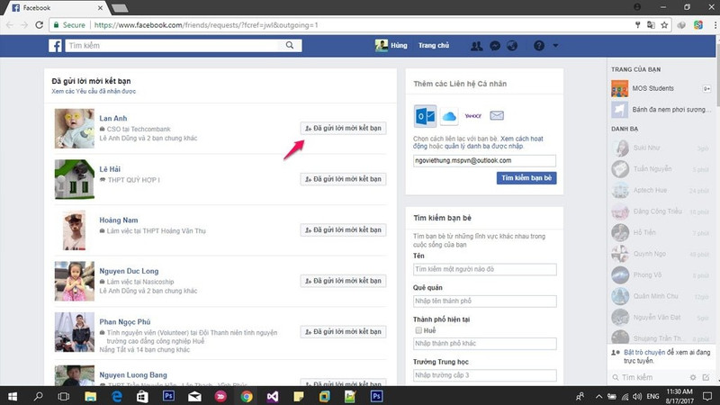The height and width of the screenshot is (405, 720).
Task: Click the Quê quán hometown field
Action: 485,301
